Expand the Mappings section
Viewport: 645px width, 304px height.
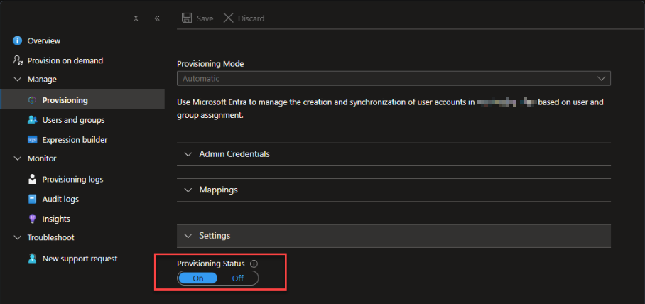218,190
